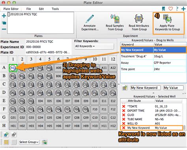Select the Treatment "Drug A" keyword row

point(153,56)
